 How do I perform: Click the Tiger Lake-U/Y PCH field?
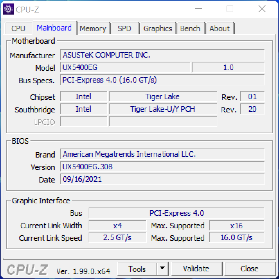coord(163,109)
